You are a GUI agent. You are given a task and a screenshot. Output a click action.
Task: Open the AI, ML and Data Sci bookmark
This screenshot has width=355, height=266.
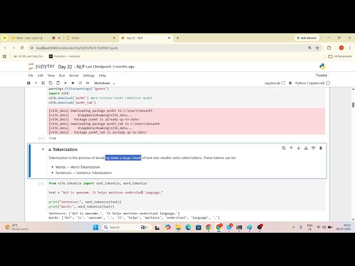29,57
